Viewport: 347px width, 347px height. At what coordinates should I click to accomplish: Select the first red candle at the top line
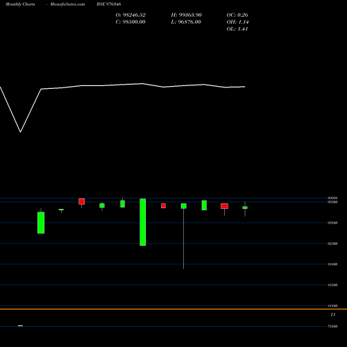(81, 201)
